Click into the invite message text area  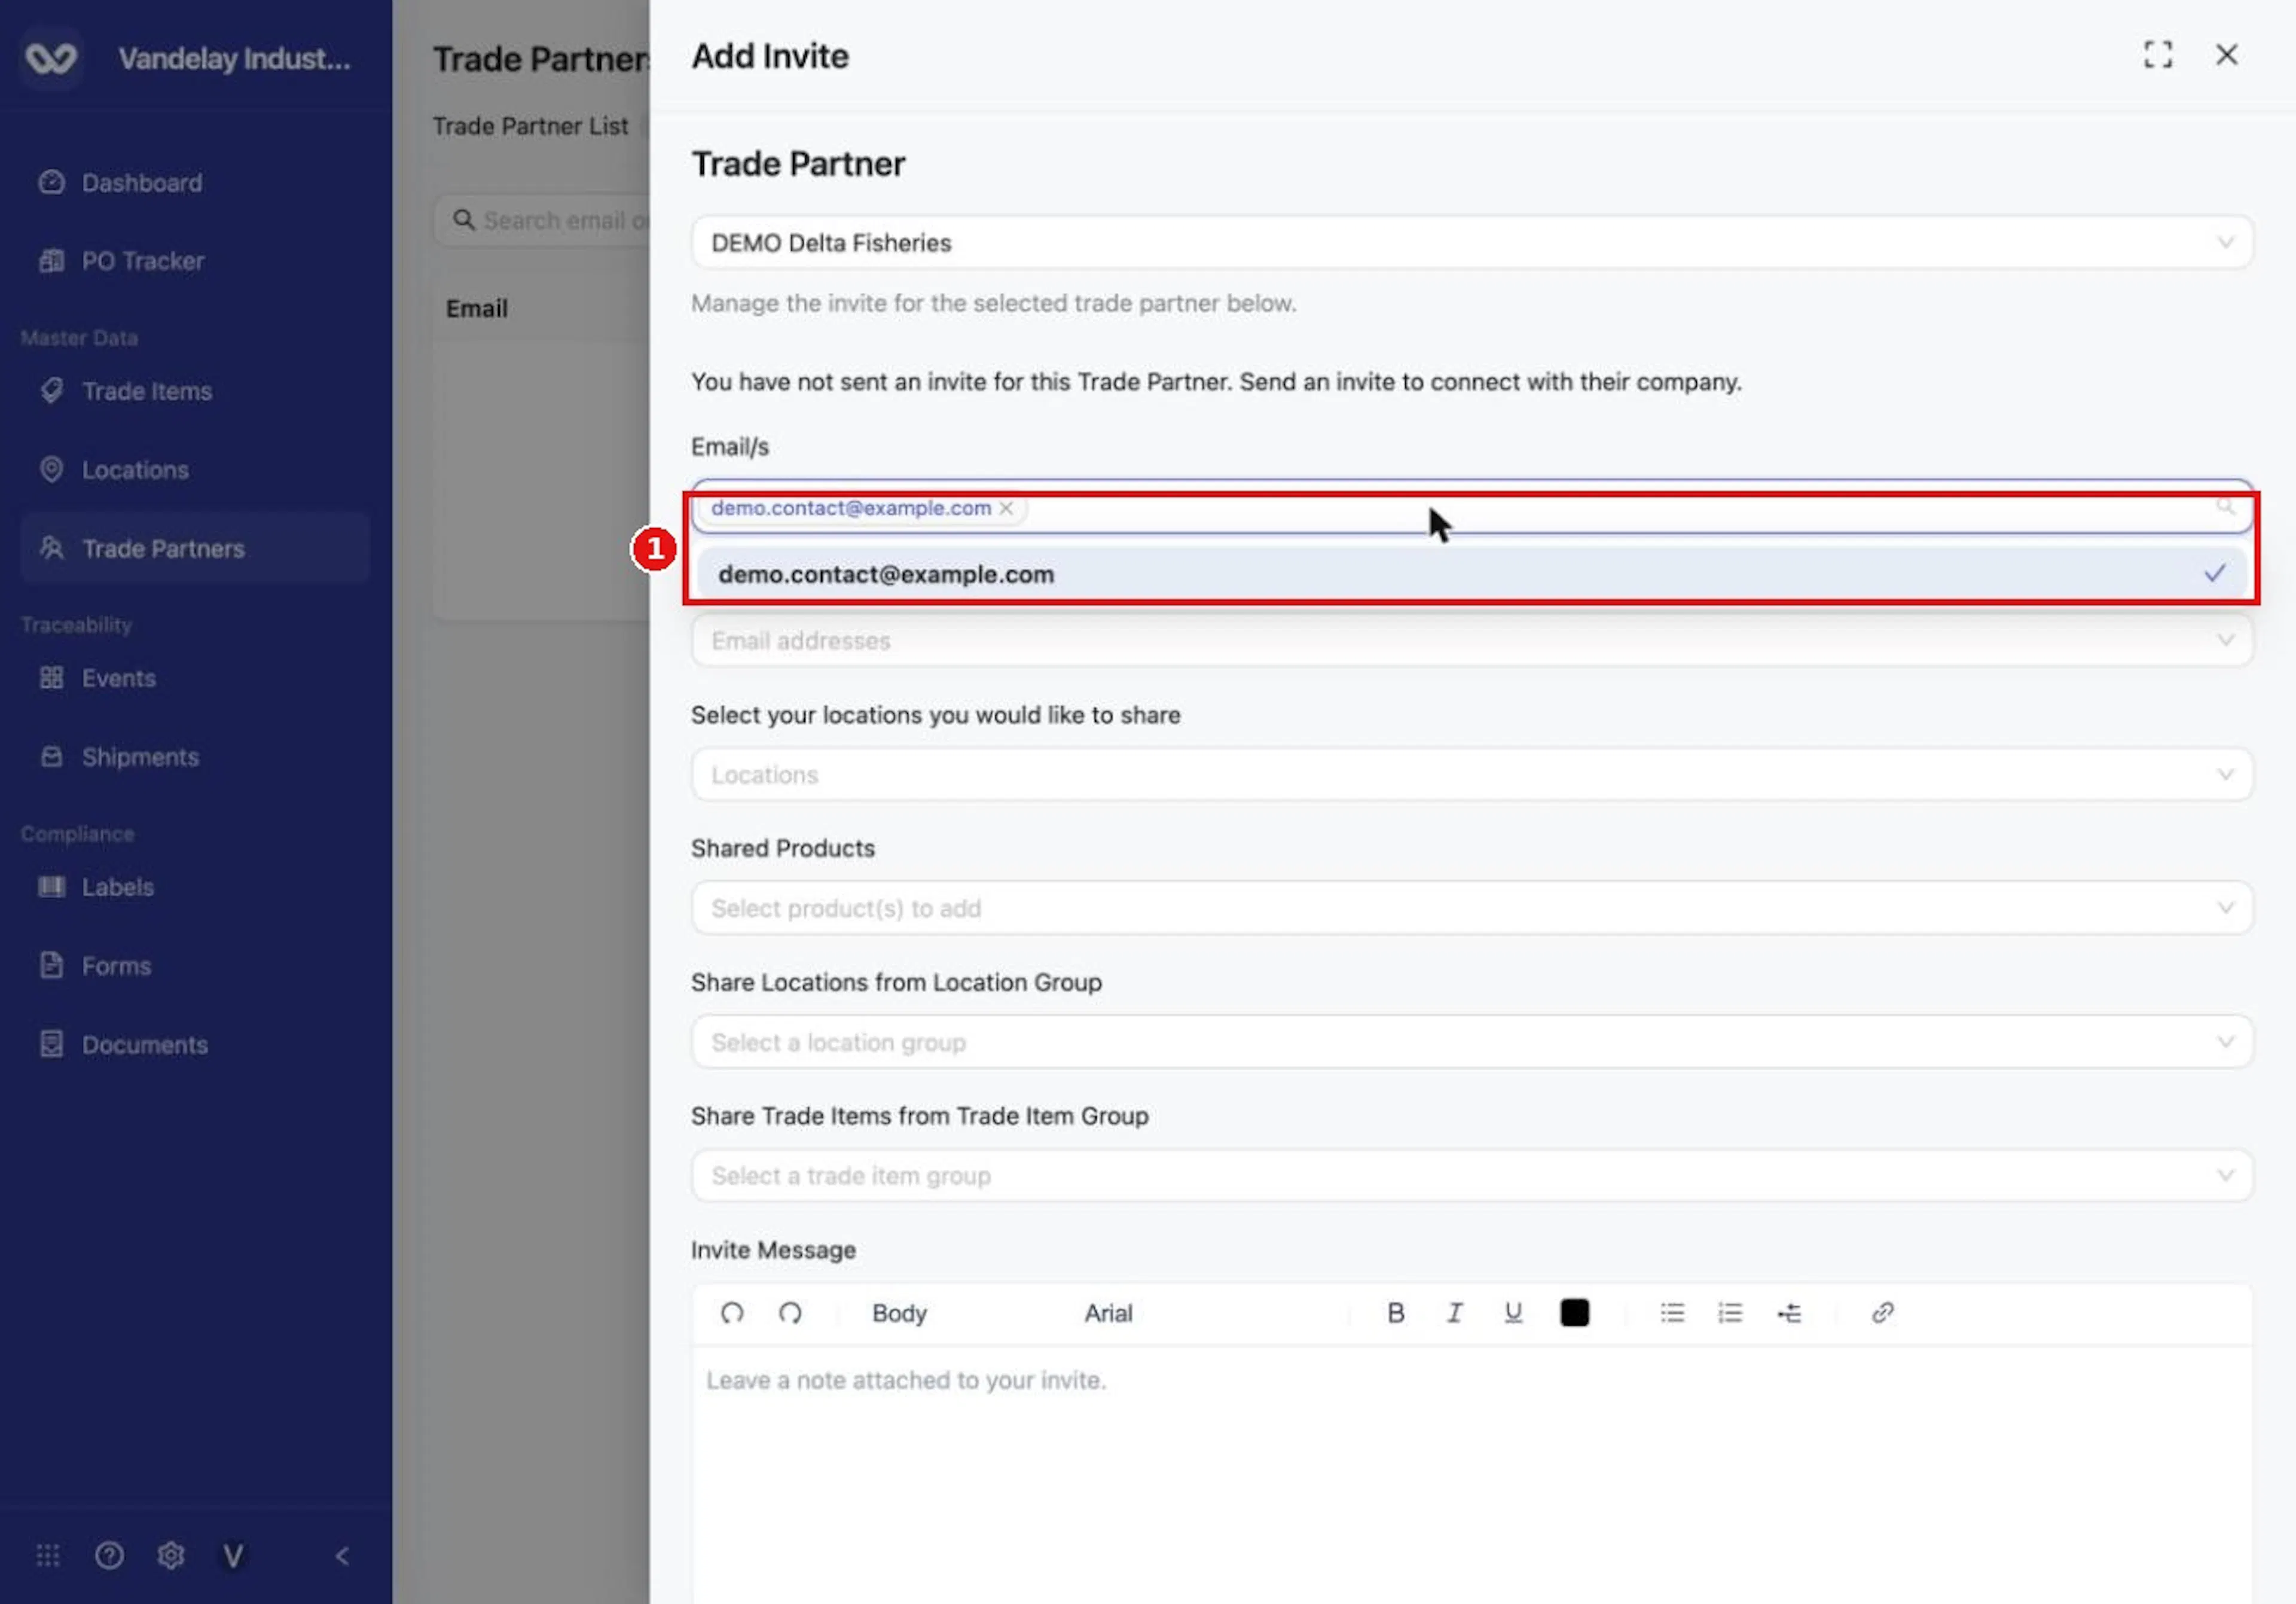(1472, 1475)
